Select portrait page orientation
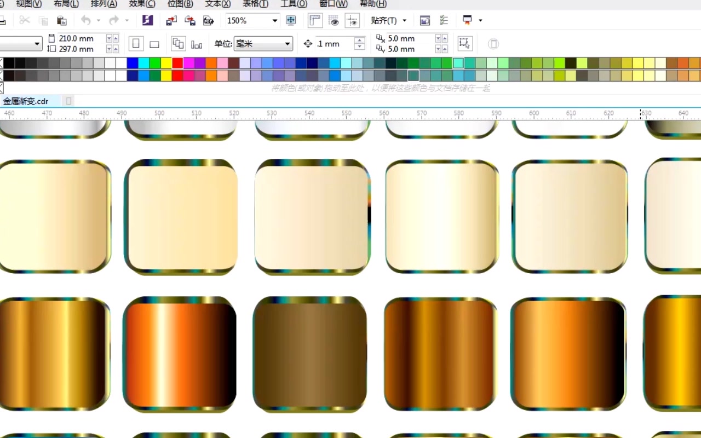 [136, 44]
